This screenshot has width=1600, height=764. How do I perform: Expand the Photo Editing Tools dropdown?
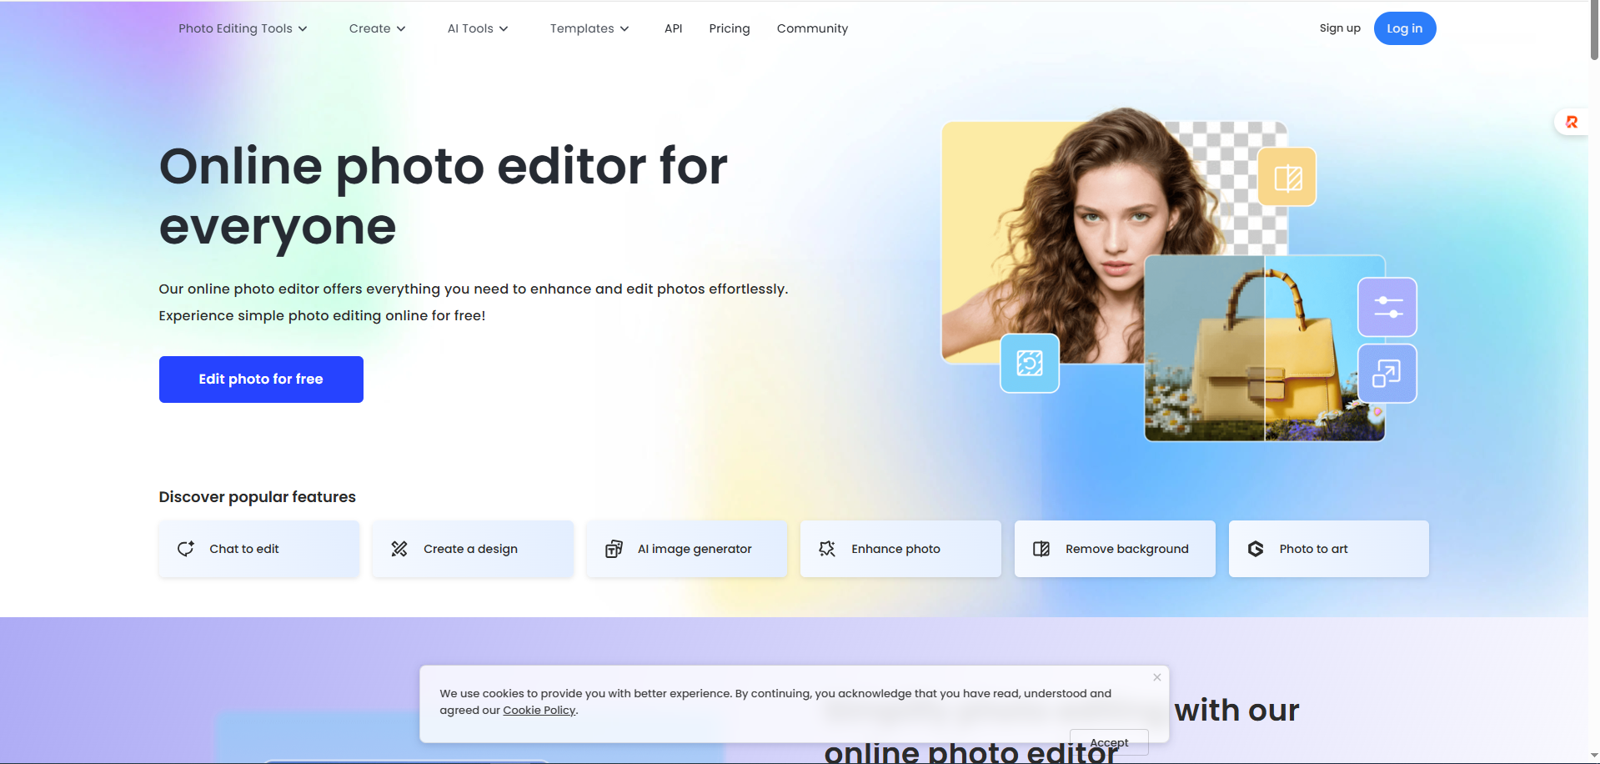pos(243,28)
